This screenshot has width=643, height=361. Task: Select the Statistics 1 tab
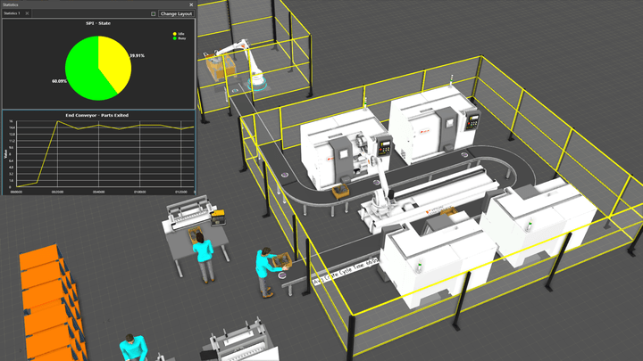(x=12, y=13)
